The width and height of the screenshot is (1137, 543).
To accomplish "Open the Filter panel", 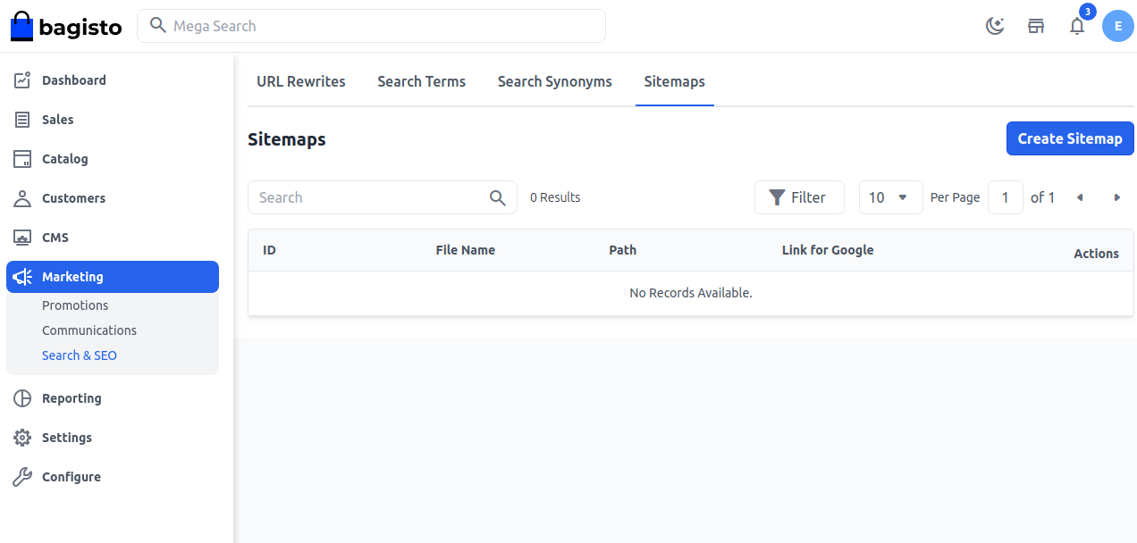I will (x=798, y=197).
